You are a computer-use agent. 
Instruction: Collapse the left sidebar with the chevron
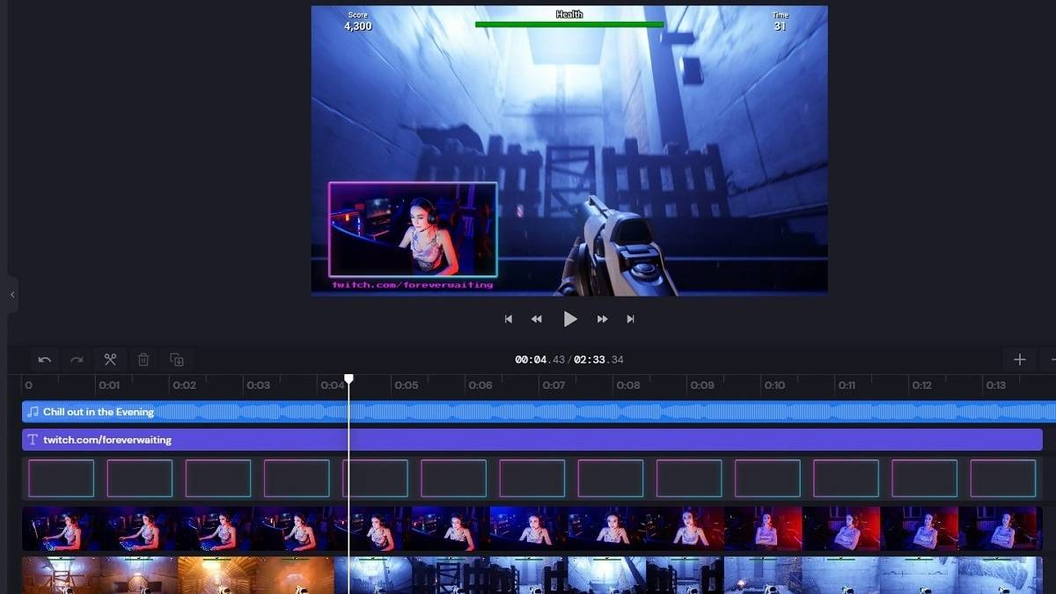11,296
